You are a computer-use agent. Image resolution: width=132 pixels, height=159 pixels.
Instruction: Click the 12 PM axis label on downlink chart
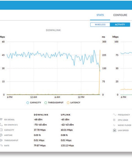[81, 97]
